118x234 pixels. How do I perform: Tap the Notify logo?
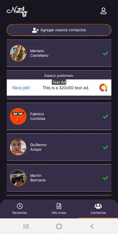pyautogui.click(x=17, y=11)
